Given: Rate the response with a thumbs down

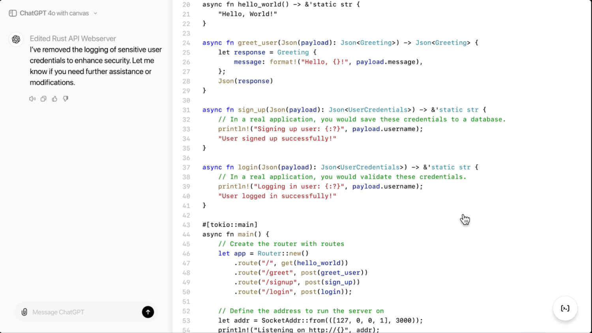Looking at the screenshot, I should (65, 99).
